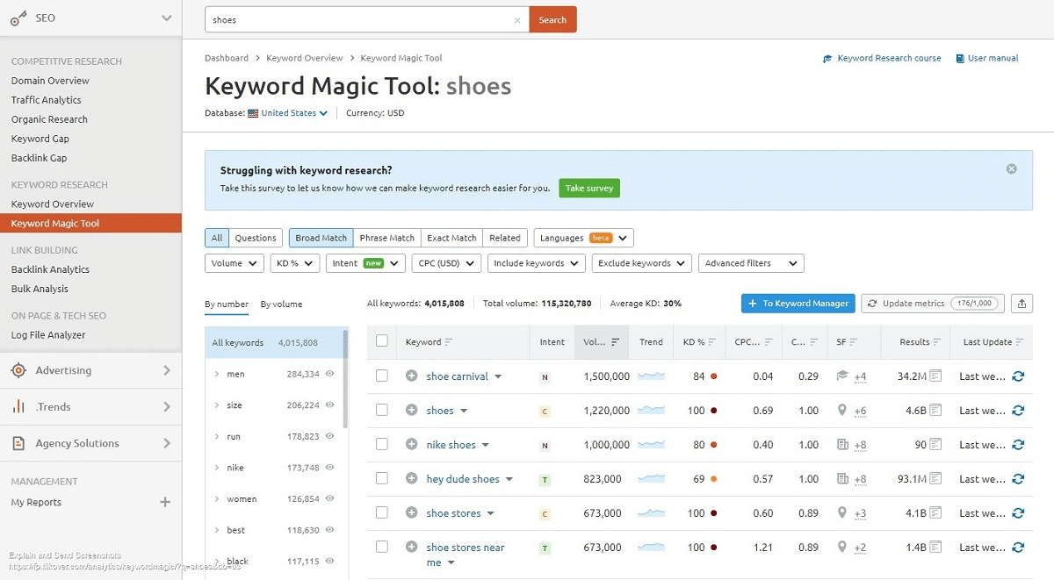Image resolution: width=1054 pixels, height=580 pixels.
Task: Click the Take survey button
Action: [x=588, y=188]
